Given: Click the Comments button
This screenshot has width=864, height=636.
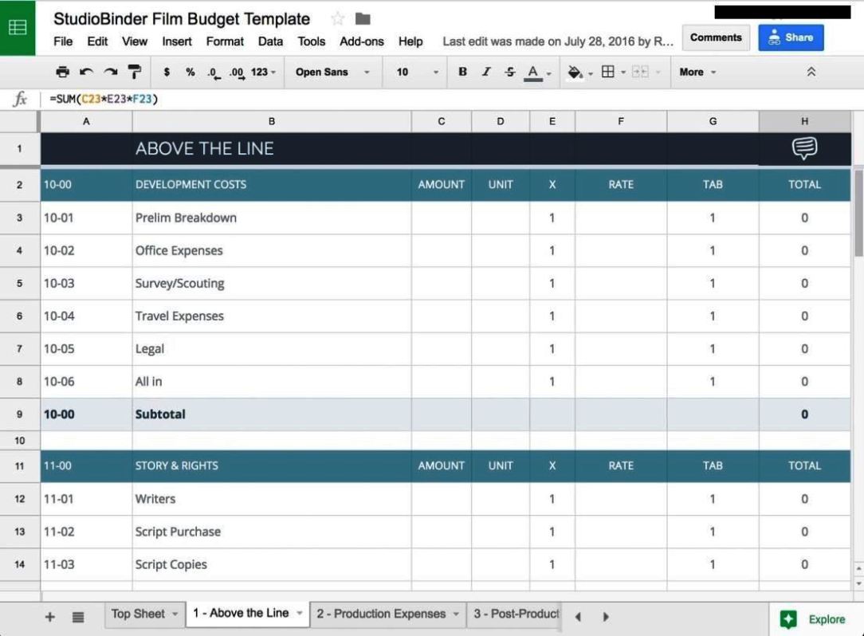Looking at the screenshot, I should pos(715,37).
